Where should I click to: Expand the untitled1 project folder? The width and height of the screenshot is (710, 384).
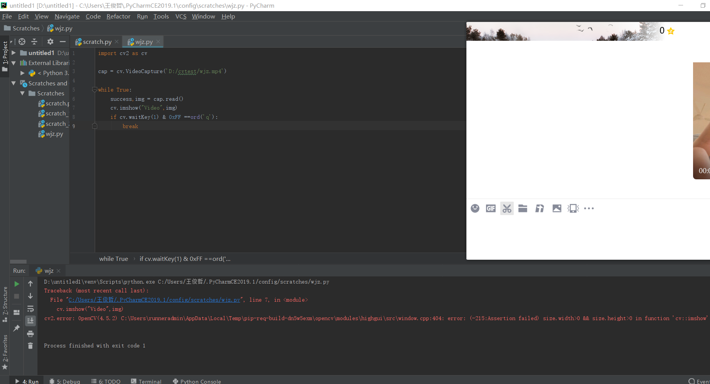point(14,53)
